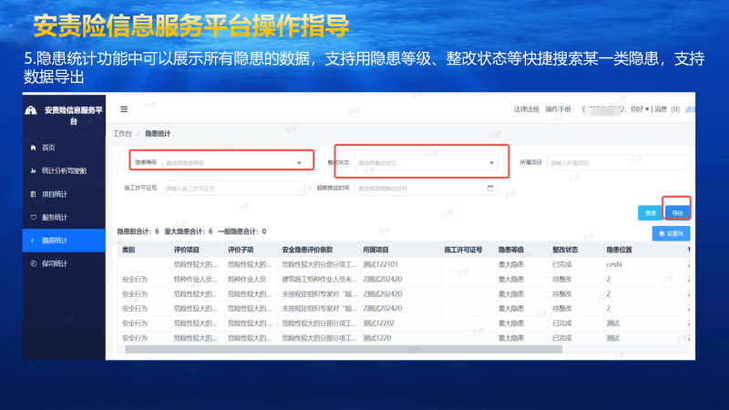Viewport: 729px width, 410px height.
Task: Click the 导出 export button
Action: tap(677, 213)
